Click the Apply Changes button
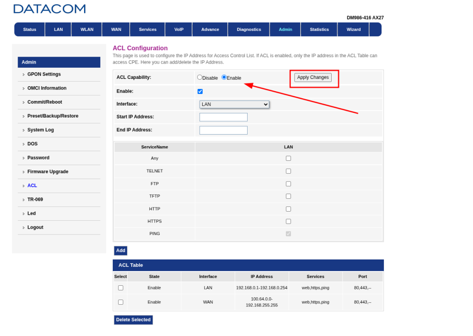This screenshot has width=473, height=336. [313, 77]
